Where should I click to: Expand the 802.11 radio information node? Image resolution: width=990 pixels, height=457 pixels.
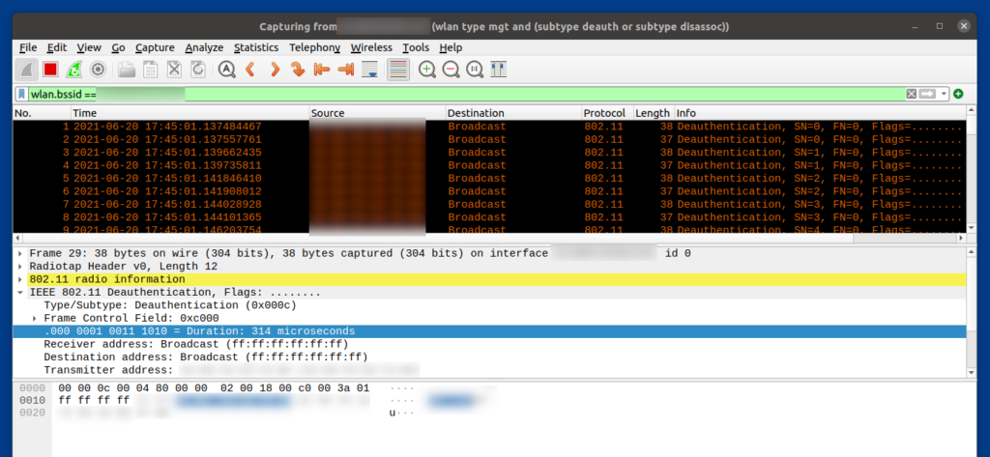[x=21, y=279]
